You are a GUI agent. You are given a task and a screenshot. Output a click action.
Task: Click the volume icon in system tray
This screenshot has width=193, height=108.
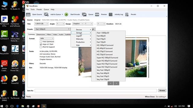[176, 106]
